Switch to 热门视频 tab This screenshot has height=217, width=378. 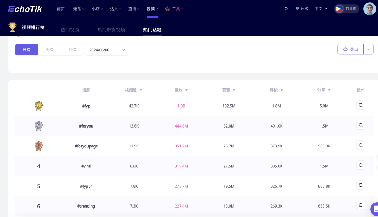(70, 30)
